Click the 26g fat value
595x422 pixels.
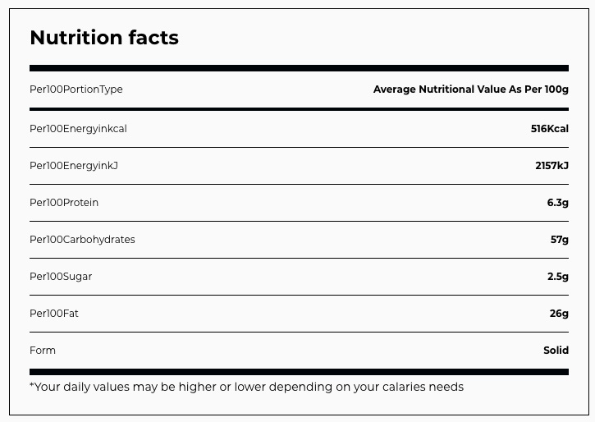(559, 314)
